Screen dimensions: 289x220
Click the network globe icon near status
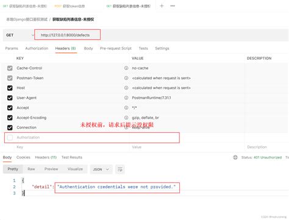(x=235, y=157)
